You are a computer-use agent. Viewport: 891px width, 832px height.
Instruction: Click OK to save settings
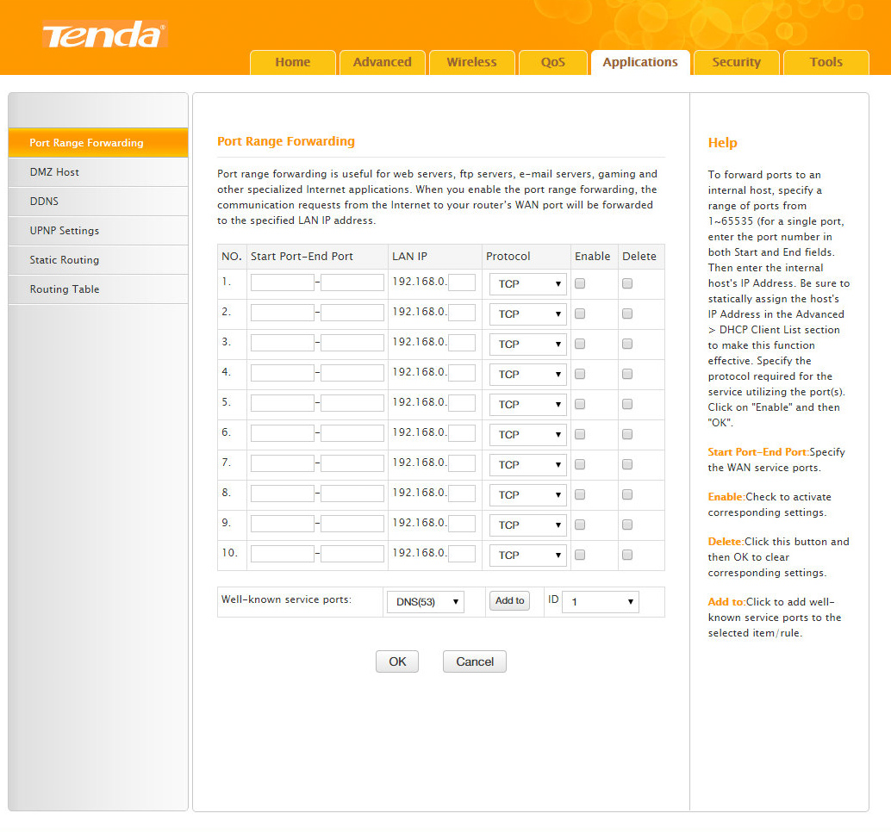397,661
